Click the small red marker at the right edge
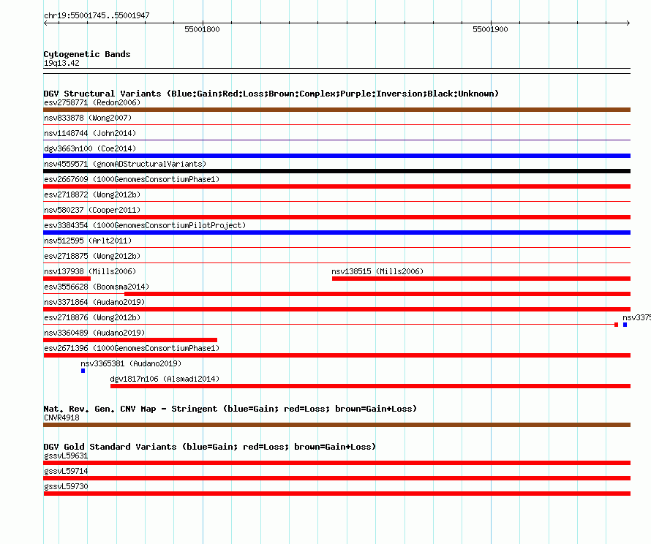 tap(616, 325)
